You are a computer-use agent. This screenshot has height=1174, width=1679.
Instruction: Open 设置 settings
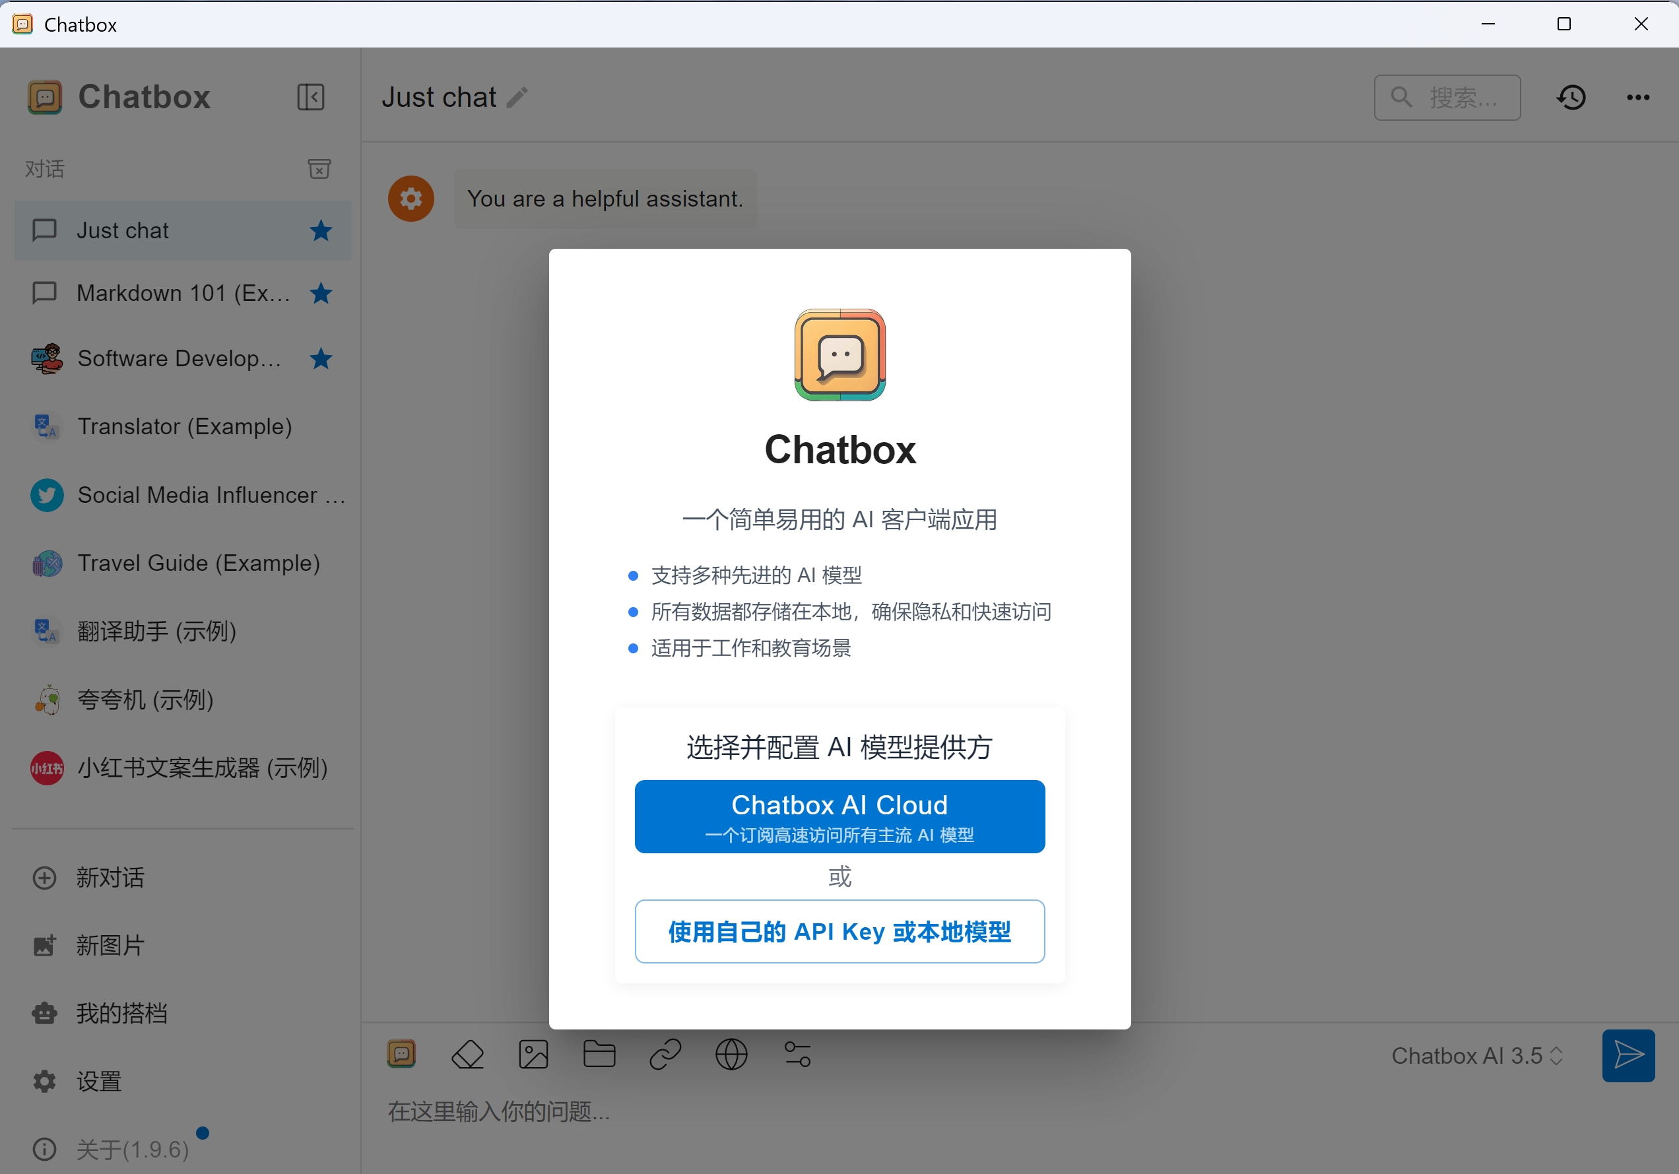pyautogui.click(x=183, y=1081)
